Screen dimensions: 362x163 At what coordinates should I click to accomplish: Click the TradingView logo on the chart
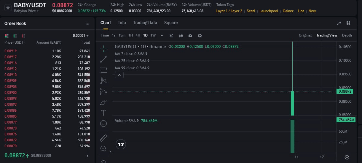(x=121, y=145)
